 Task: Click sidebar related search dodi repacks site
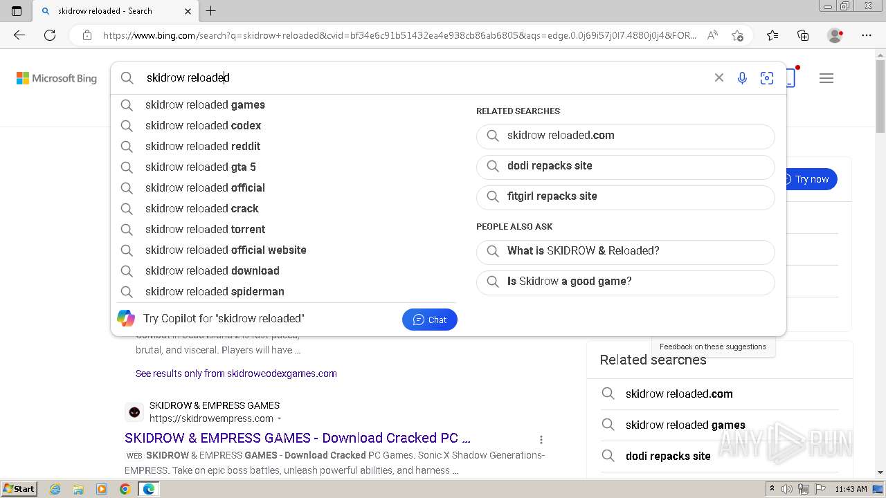(668, 456)
